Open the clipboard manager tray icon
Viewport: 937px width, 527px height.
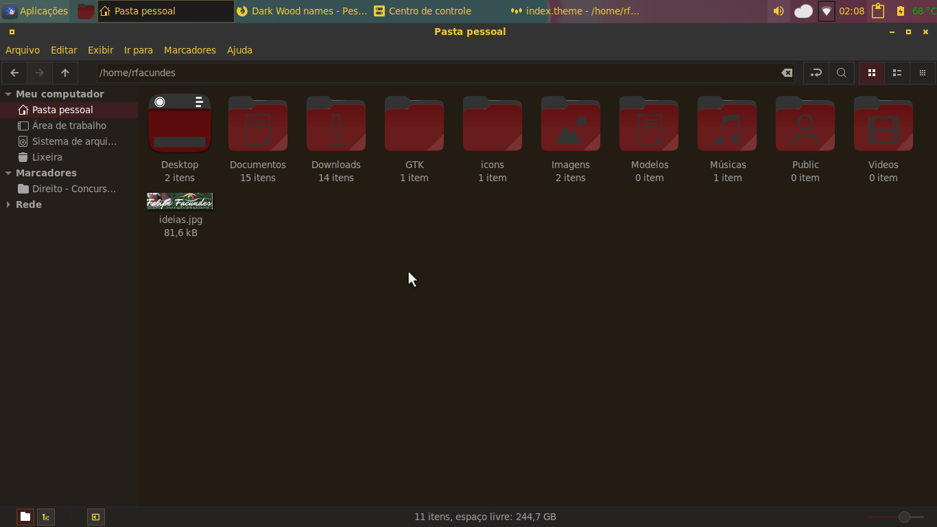pyautogui.click(x=878, y=11)
